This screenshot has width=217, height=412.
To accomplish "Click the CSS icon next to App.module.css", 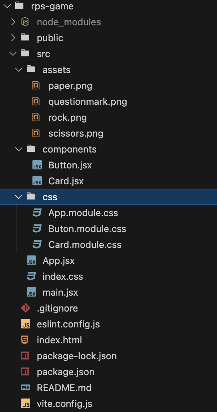I will (37, 213).
